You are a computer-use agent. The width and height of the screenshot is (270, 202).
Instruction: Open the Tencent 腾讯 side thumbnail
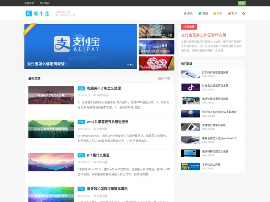[x=156, y=47]
